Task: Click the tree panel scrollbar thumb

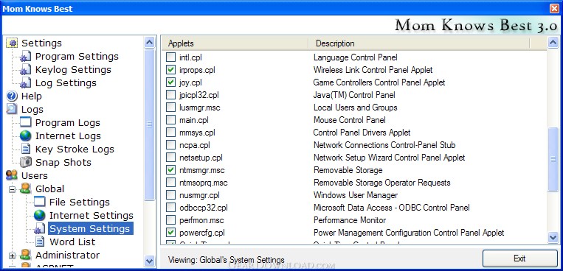Action: click(x=149, y=124)
